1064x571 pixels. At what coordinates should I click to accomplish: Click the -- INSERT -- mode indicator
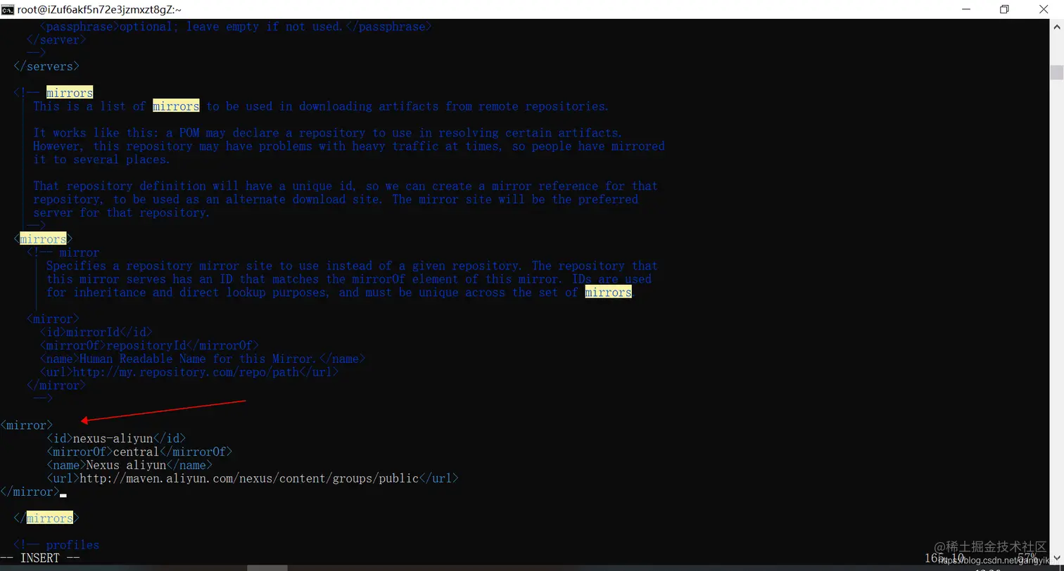coord(40,558)
